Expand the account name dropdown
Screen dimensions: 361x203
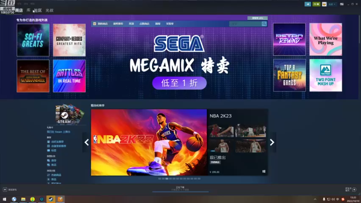point(332,4)
